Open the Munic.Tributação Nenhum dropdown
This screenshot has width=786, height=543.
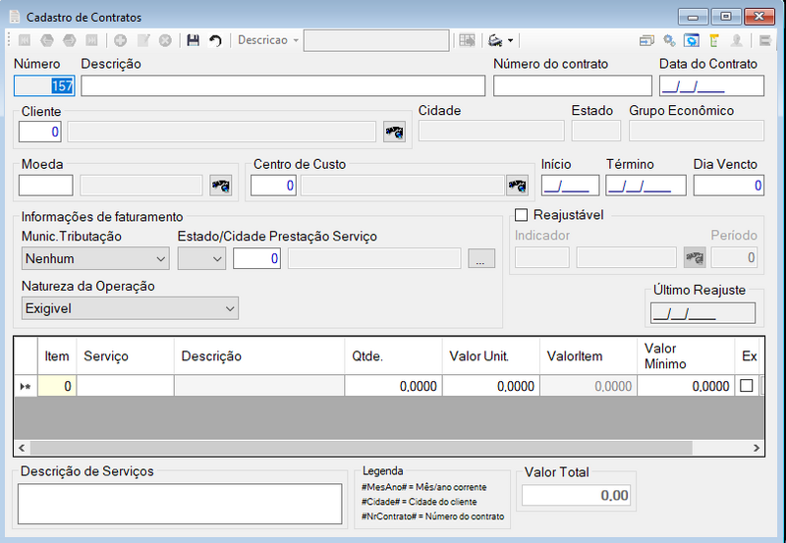coord(95,258)
